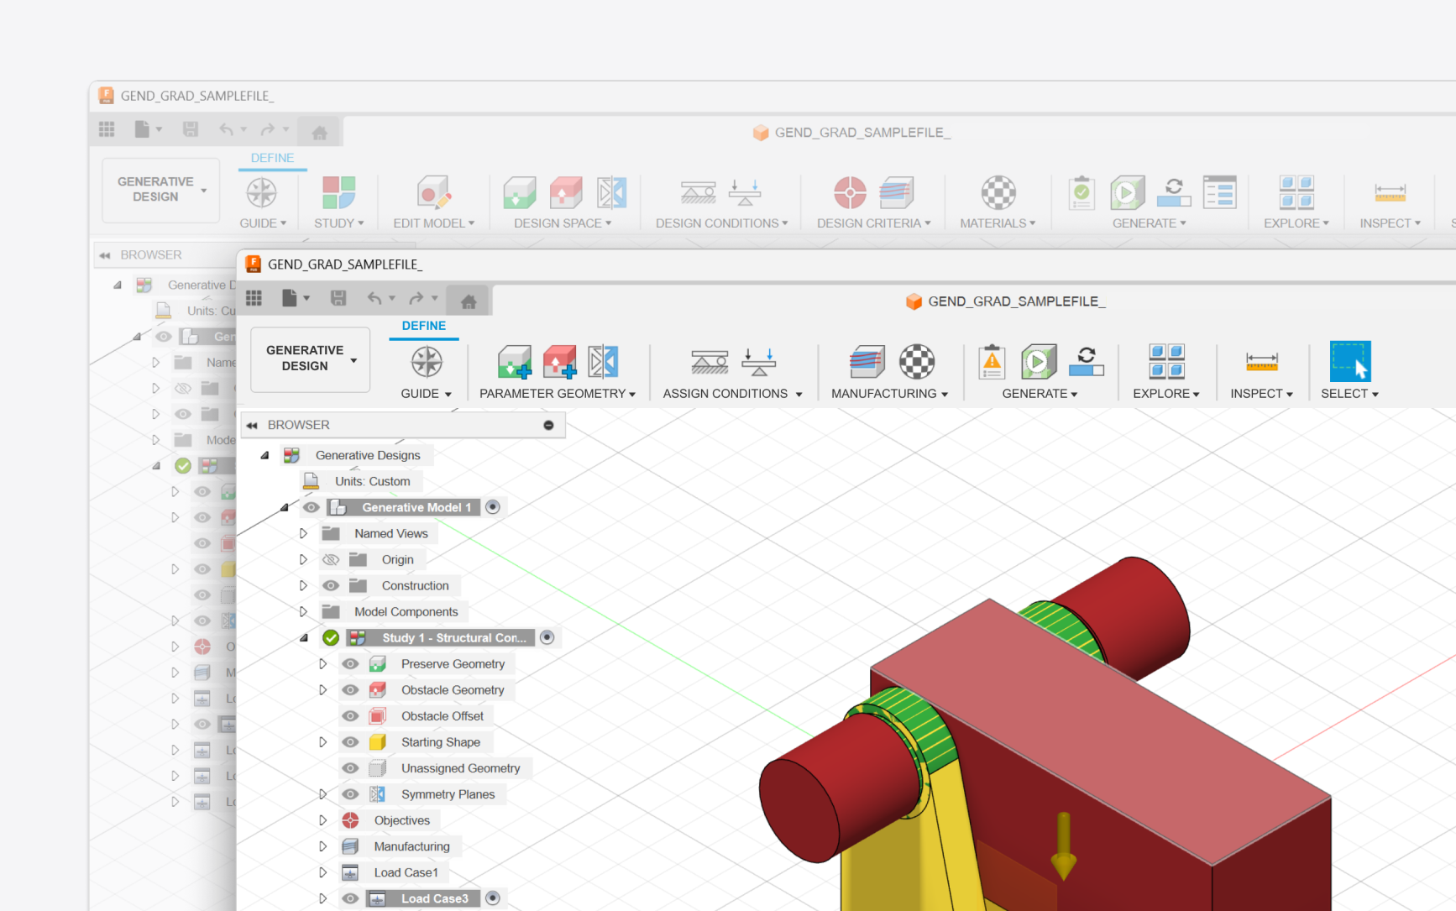The image size is (1456, 911).
Task: Toggle visibility of Generative Model 1
Action: (x=312, y=507)
